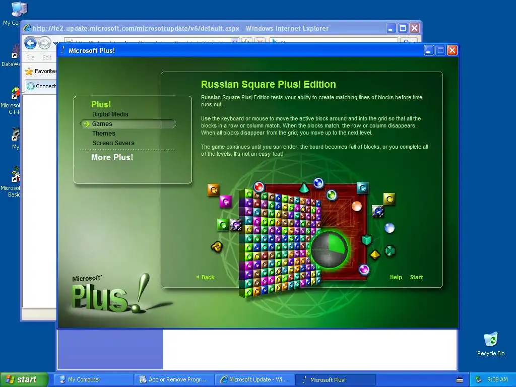The image size is (516, 387).
Task: Open Help for Russian Square
Action: click(396, 277)
